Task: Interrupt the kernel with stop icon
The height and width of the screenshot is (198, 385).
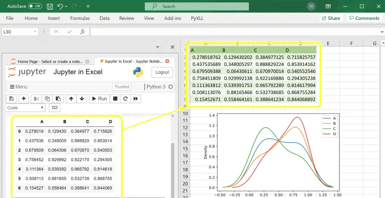Action: (x=115, y=99)
